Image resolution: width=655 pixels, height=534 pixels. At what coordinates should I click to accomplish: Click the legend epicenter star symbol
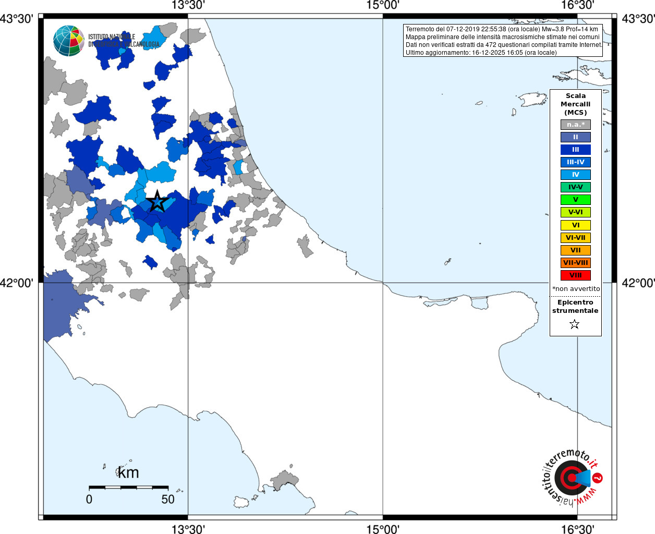click(x=575, y=324)
